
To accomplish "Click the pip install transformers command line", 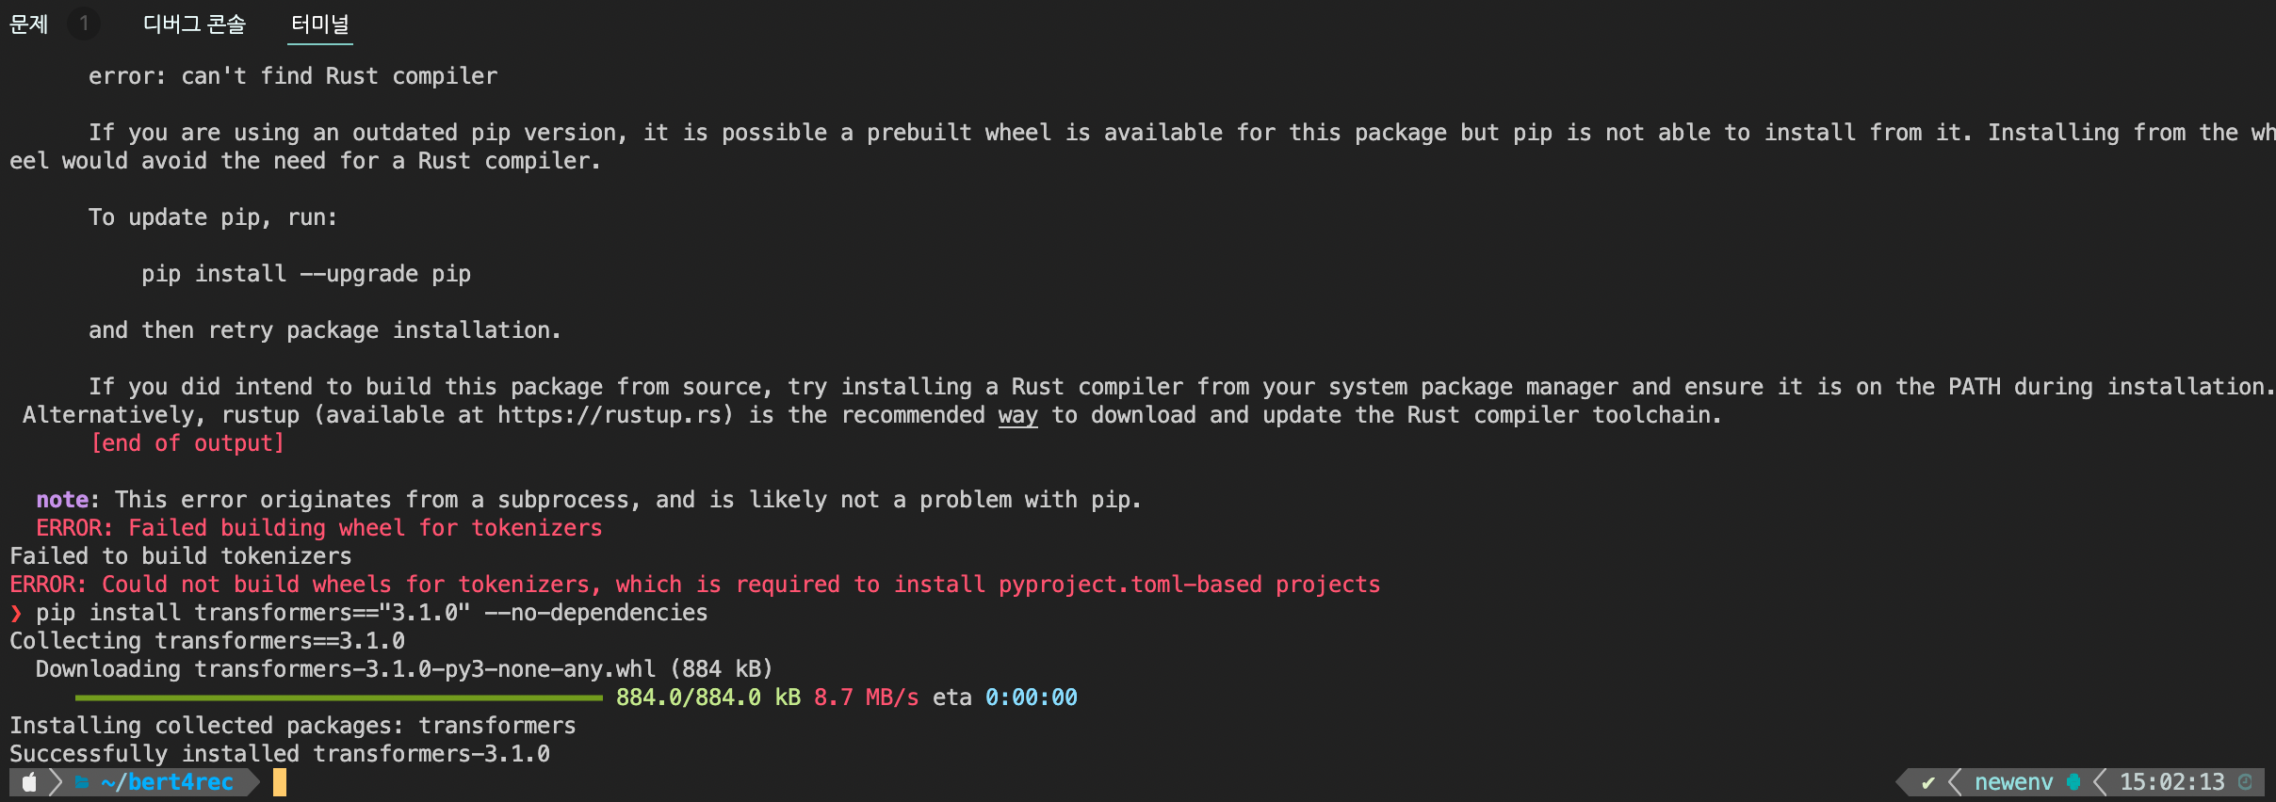I will click(371, 613).
